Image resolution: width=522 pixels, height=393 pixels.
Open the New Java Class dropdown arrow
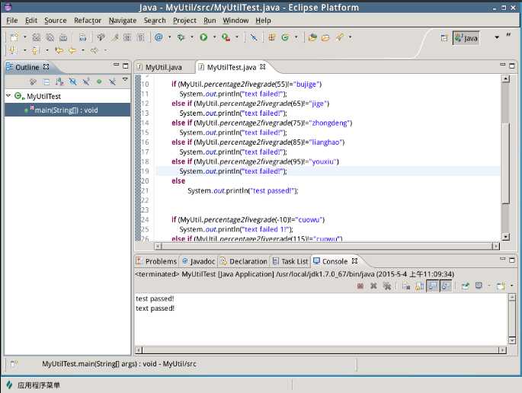click(x=296, y=37)
